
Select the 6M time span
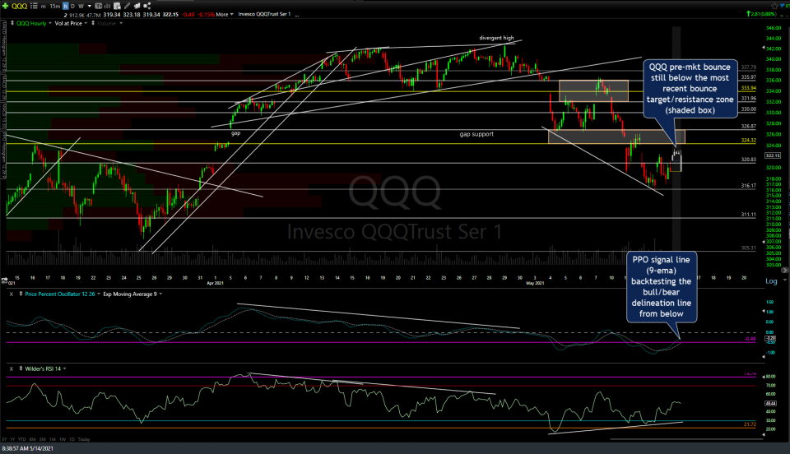point(33,439)
